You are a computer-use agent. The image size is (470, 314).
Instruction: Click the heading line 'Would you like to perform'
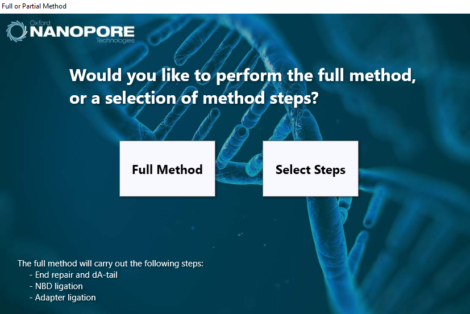pyautogui.click(x=176, y=75)
